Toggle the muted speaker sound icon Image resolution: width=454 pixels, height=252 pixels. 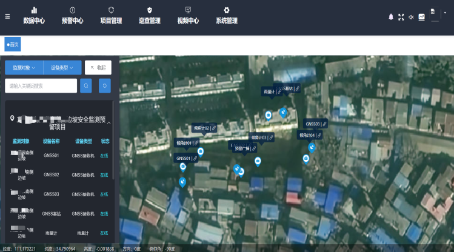(x=411, y=17)
